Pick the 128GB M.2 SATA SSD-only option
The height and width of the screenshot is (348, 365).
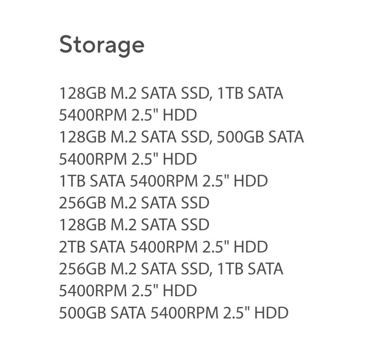[134, 225]
